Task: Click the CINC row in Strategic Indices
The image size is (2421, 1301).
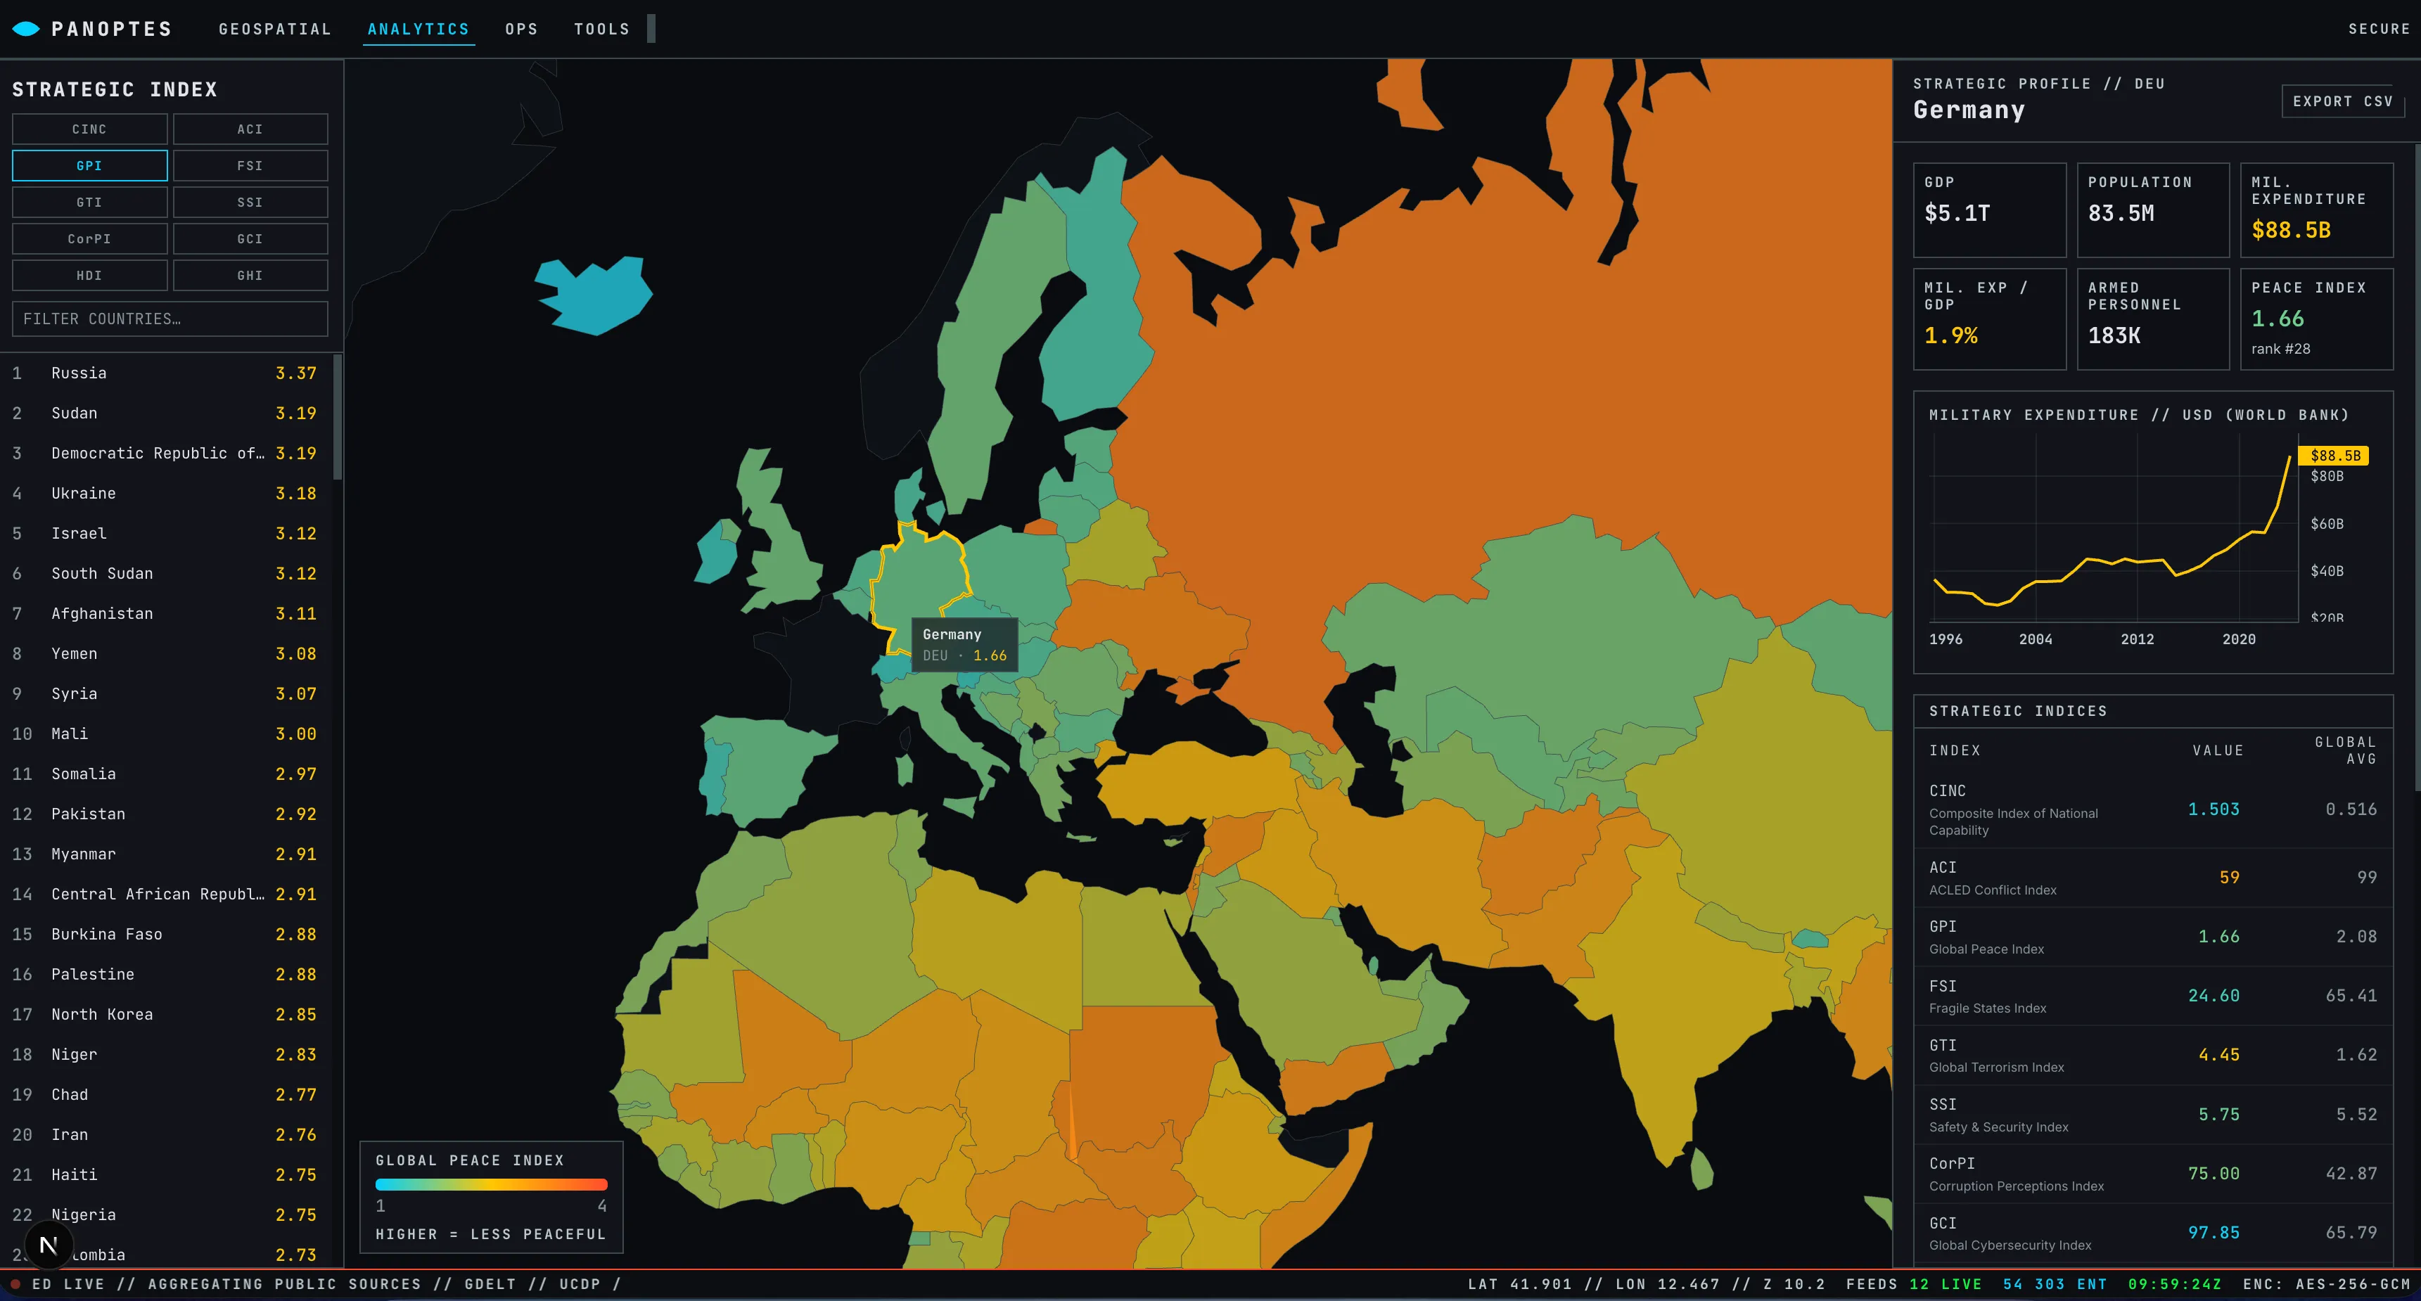Action: click(x=2153, y=809)
